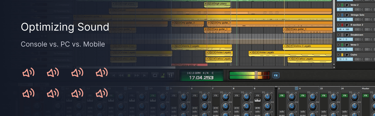This screenshot has width=375, height=116.
Task: Stop playback with the green square icon
Action: tap(129, 75)
